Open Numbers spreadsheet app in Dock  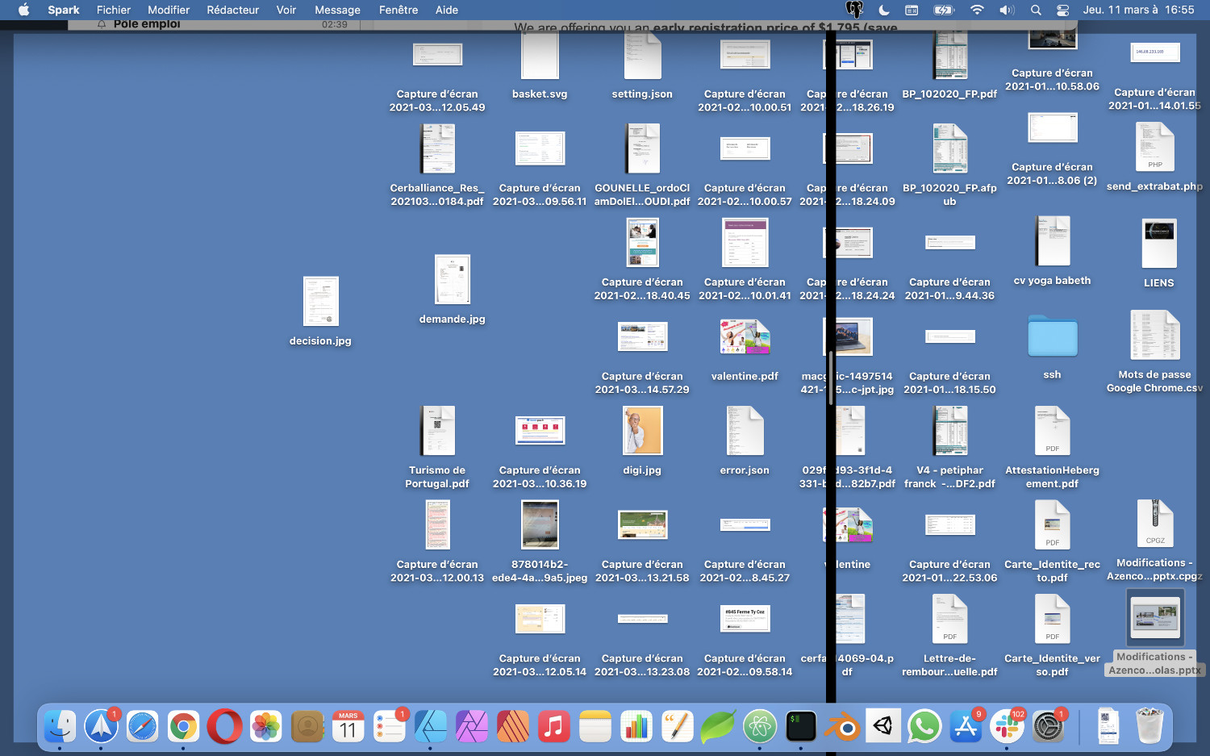coord(636,727)
